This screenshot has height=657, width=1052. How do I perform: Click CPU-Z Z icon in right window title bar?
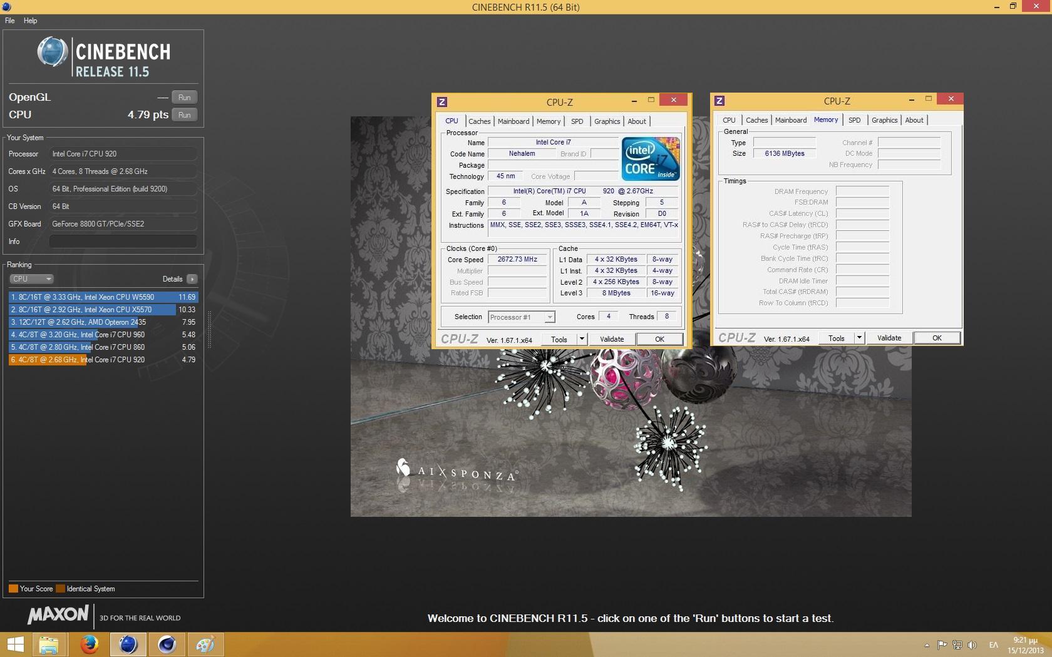[x=719, y=100]
